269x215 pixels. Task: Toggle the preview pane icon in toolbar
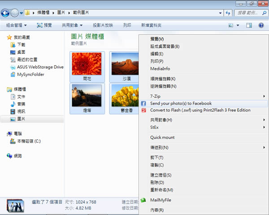[x=249, y=26]
